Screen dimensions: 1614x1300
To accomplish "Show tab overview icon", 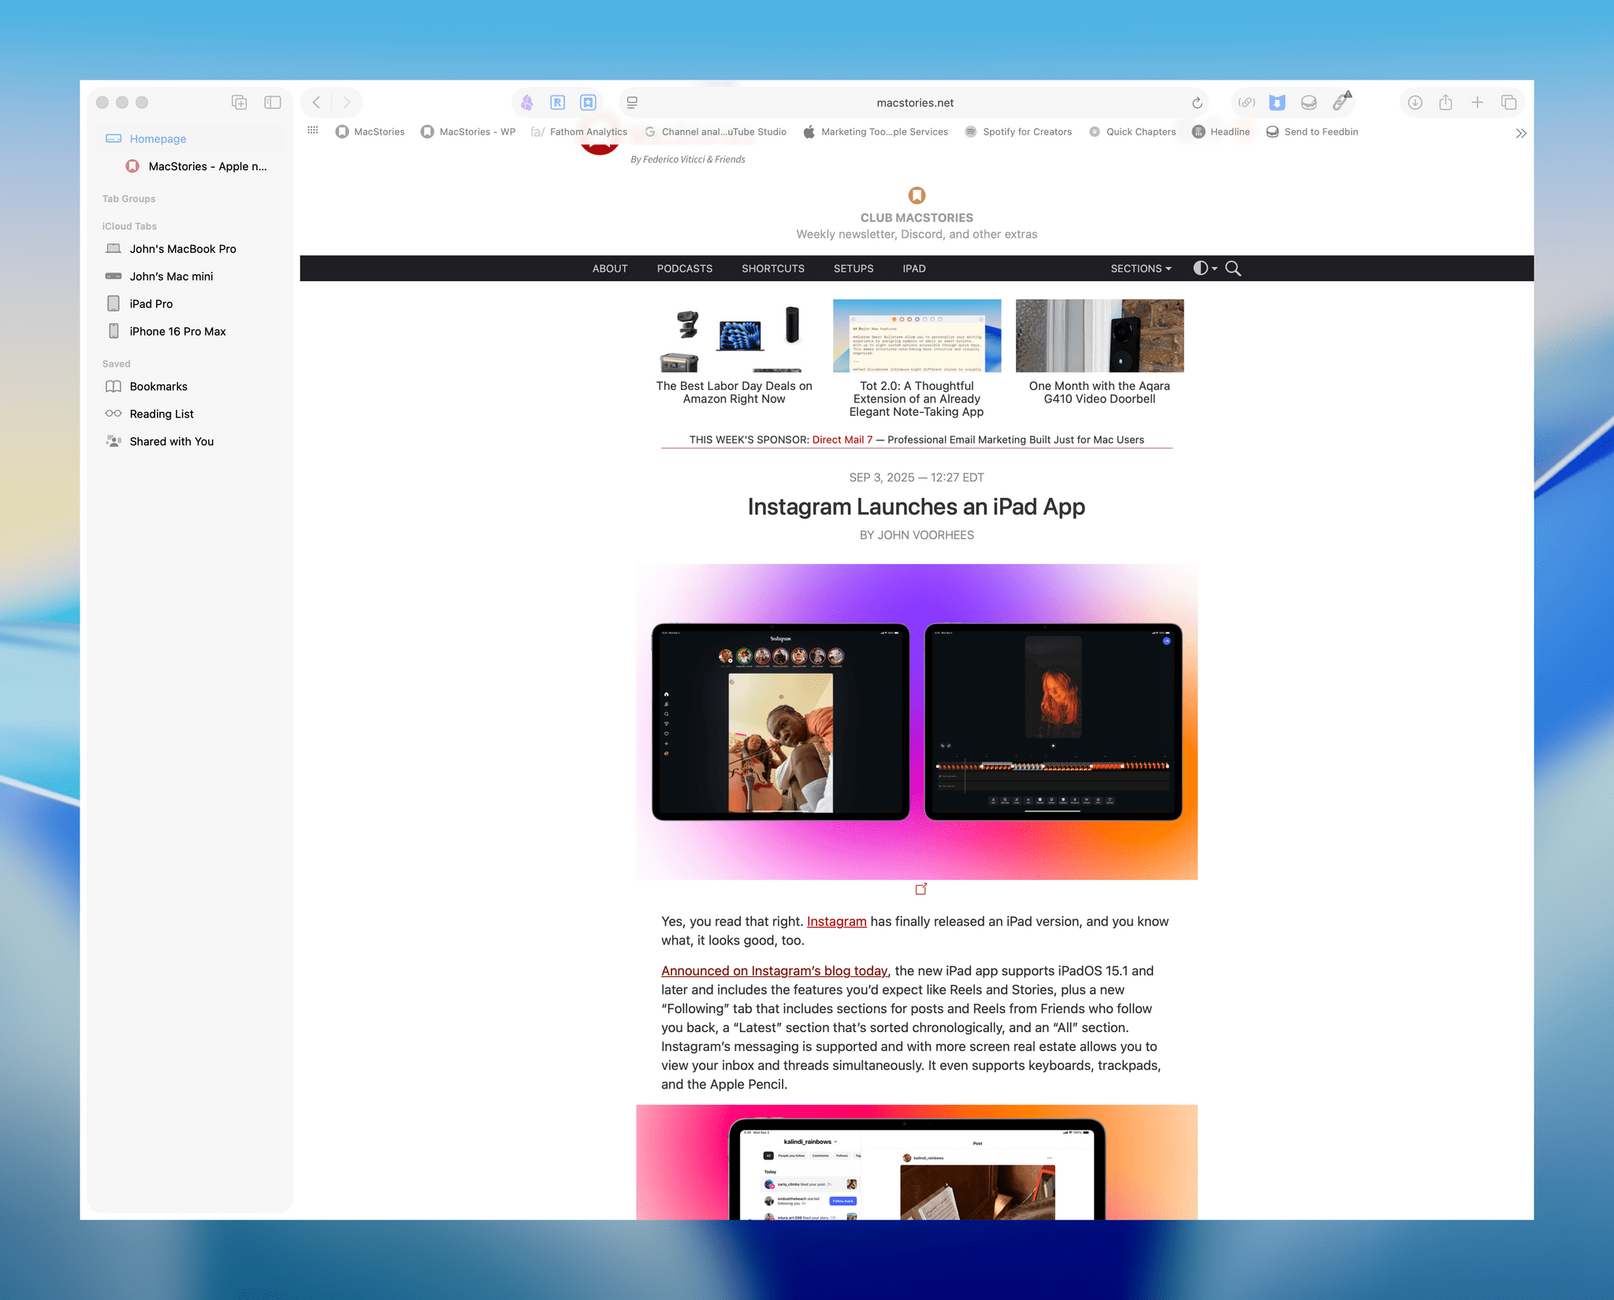I will point(1508,103).
